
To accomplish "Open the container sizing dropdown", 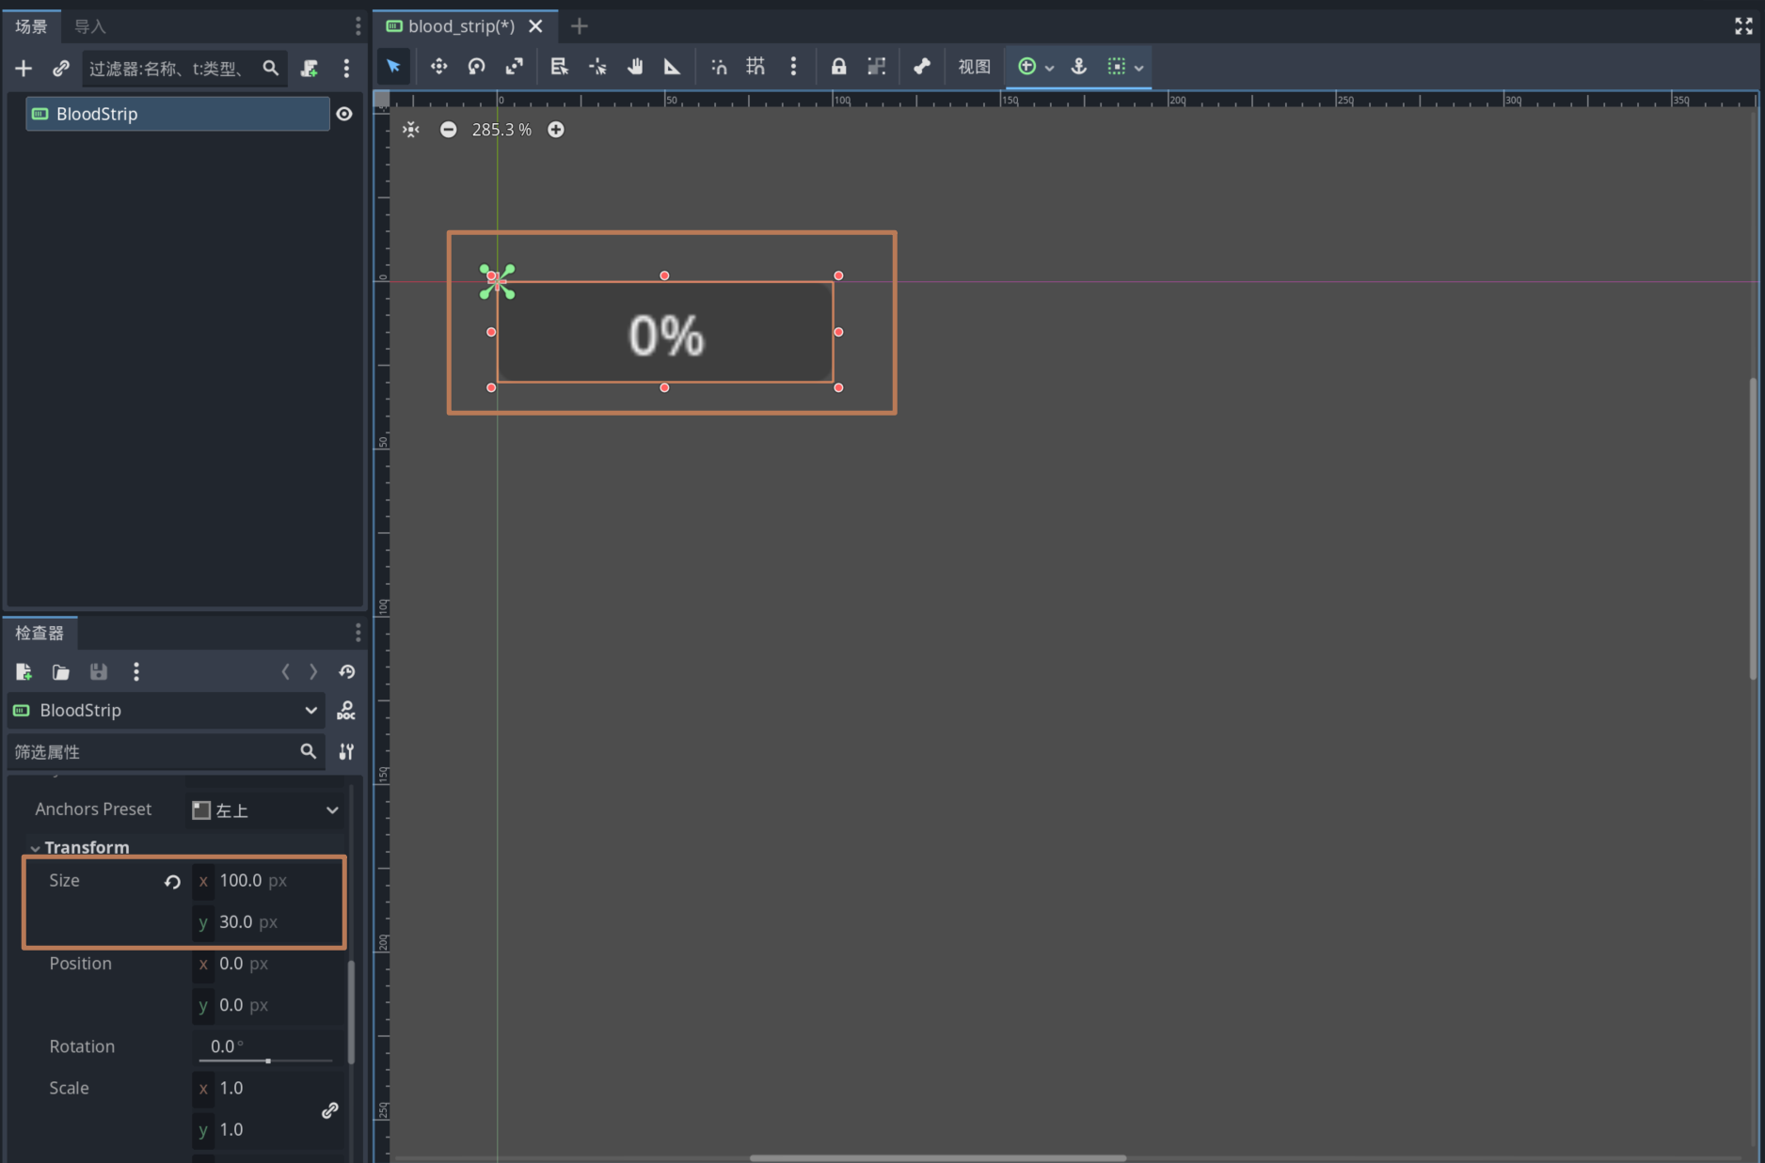I will click(1125, 67).
